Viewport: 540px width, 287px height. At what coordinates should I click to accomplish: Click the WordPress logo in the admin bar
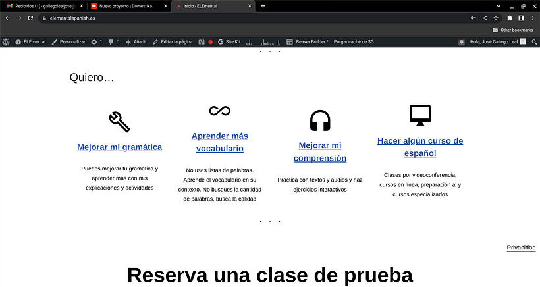6,42
